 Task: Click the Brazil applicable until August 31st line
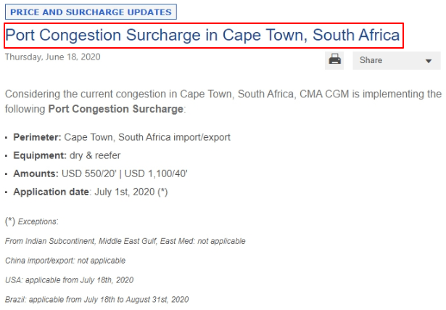point(96,299)
